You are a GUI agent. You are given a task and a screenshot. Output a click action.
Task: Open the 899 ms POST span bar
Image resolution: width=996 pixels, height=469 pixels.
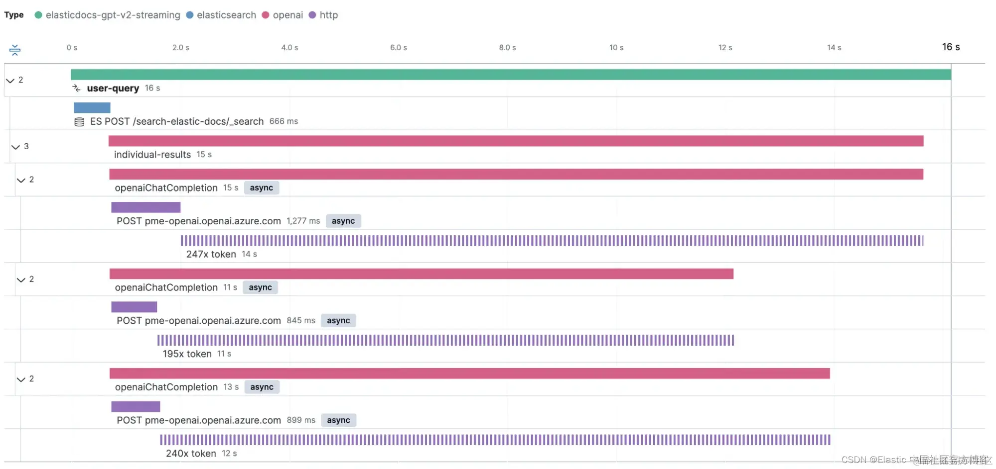tap(136, 407)
